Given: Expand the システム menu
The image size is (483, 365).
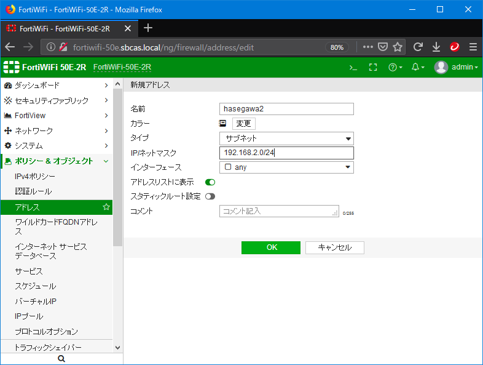Looking at the screenshot, I should (57, 146).
